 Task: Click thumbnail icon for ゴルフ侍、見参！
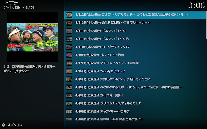[x=69, y=95]
